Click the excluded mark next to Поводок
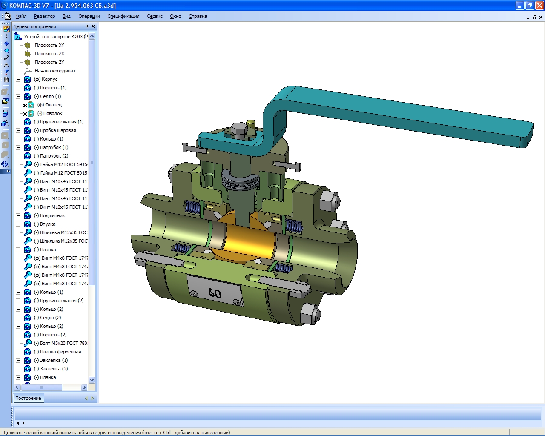Screen dimensions: 545x436 25,114
